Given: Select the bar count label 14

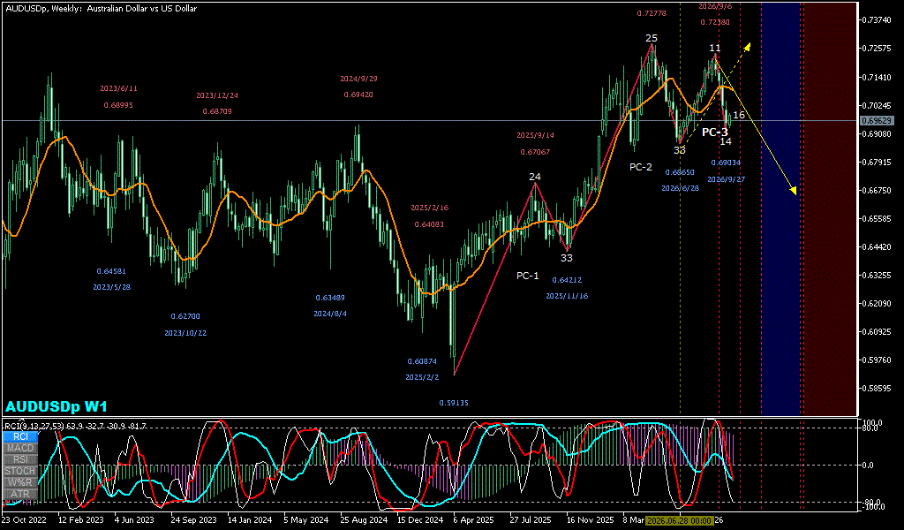Looking at the screenshot, I should click(x=726, y=141).
